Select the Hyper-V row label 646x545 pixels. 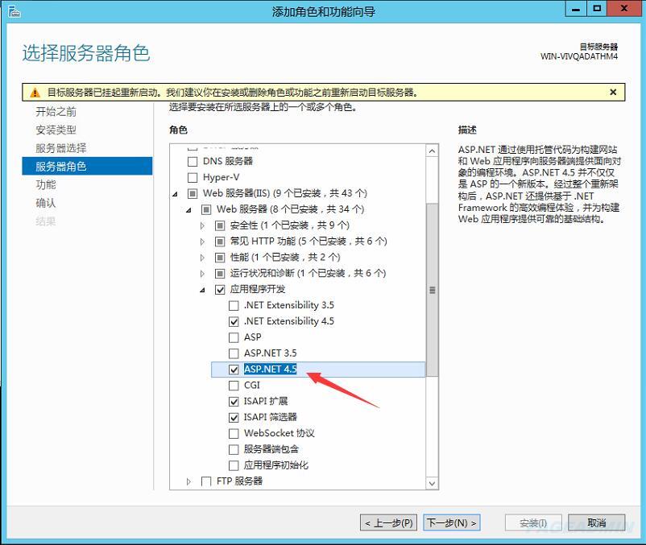click(x=222, y=177)
